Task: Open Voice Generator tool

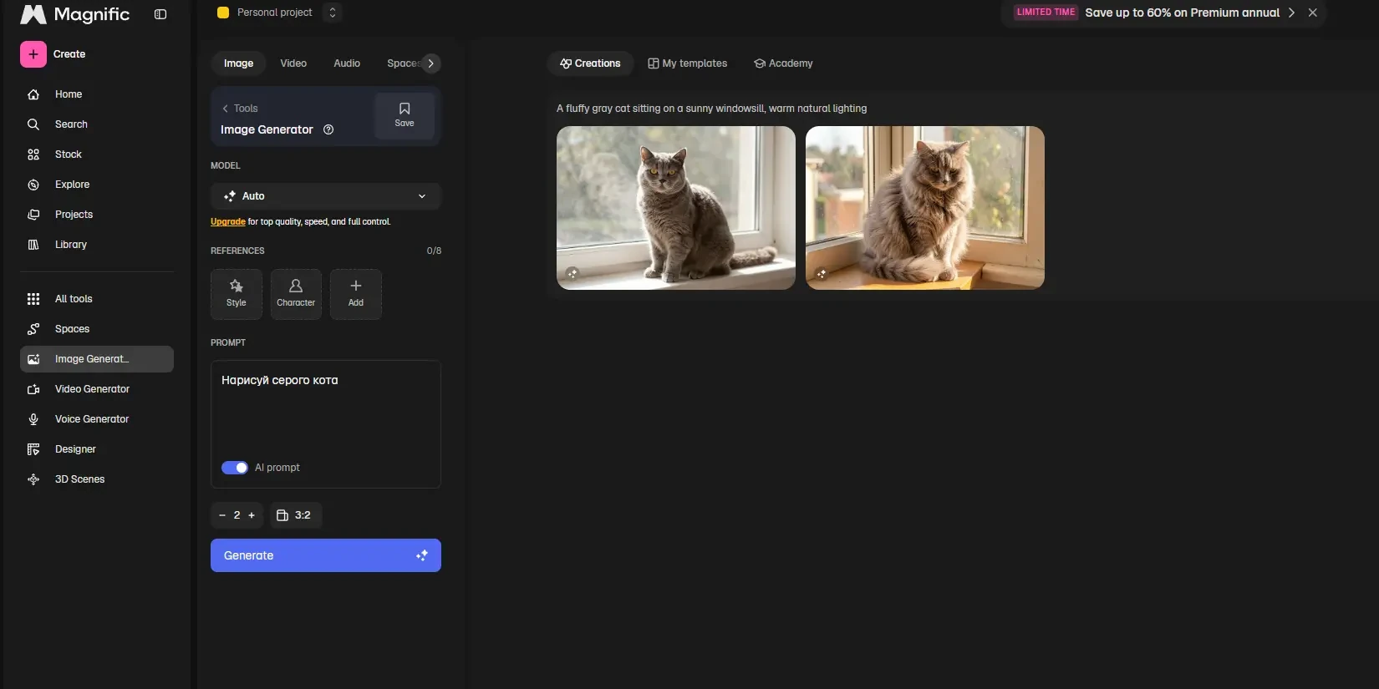Action: [x=97, y=419]
